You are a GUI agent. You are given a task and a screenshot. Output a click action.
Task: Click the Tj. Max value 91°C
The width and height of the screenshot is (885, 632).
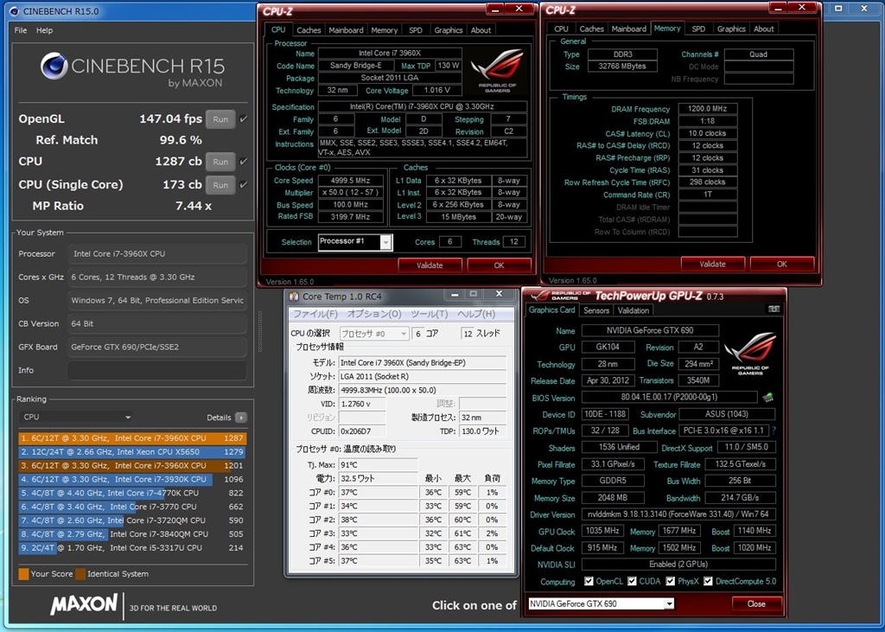pyautogui.click(x=378, y=465)
